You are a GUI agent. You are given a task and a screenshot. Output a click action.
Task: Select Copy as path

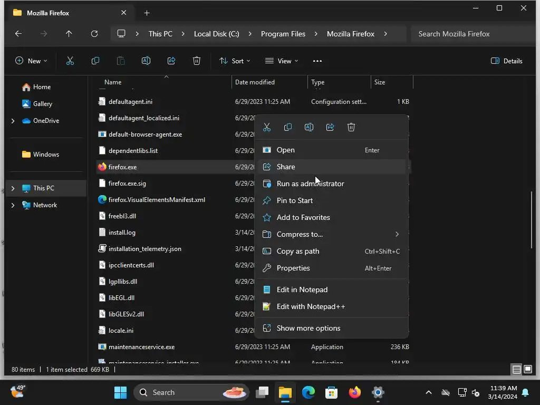331,252
